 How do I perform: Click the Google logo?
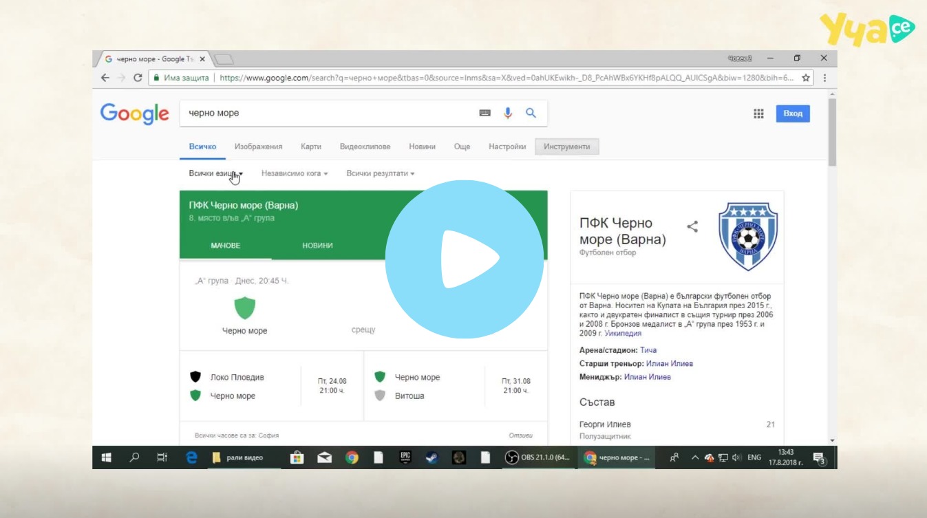tap(135, 114)
